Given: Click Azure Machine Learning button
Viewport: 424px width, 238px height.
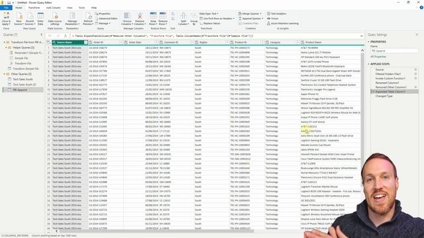Looking at the screenshot, I should [283, 24].
